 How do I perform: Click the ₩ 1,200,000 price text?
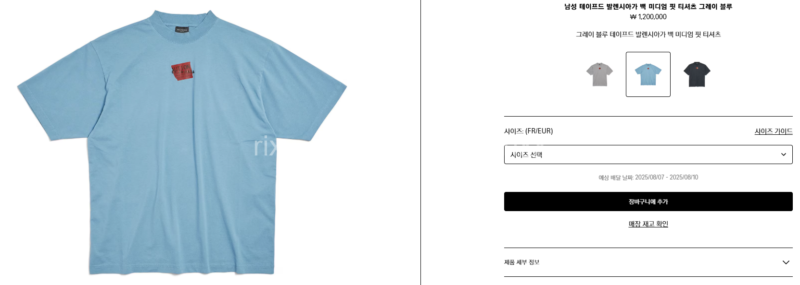click(648, 17)
